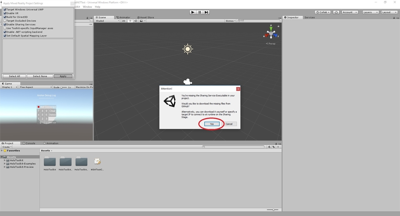Open the Free Aspect dropdown

(x=35, y=87)
